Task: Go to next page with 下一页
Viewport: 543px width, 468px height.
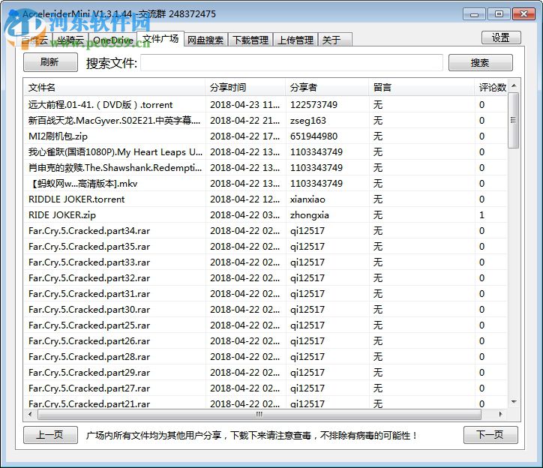Action: pos(490,435)
